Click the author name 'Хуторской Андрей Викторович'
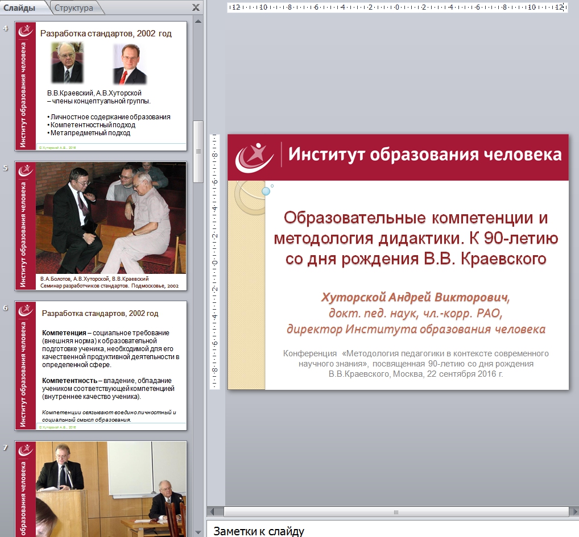Viewport: 579px width, 537px height. click(415, 297)
